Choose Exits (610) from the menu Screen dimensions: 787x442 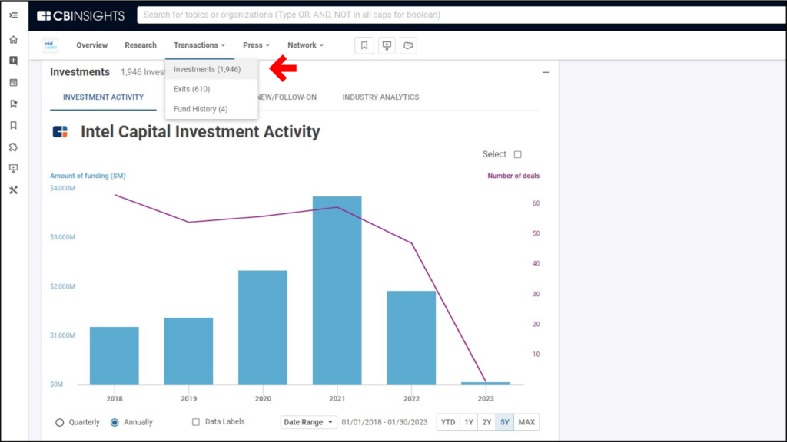211,89
